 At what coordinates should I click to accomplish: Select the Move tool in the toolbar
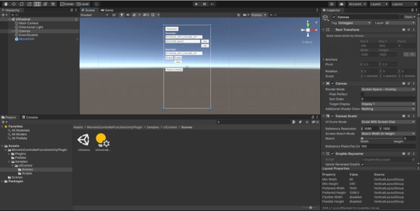pyautogui.click(x=14, y=4)
